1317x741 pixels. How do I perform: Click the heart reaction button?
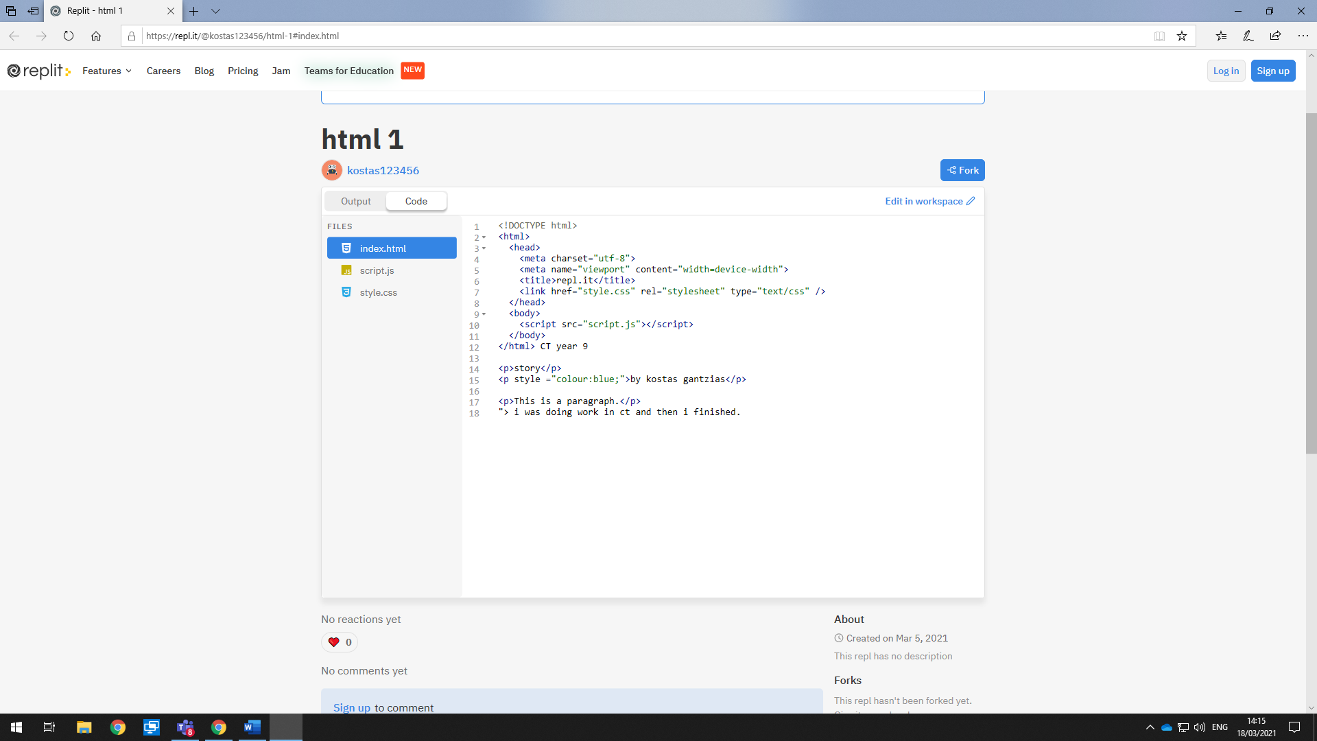[340, 642]
